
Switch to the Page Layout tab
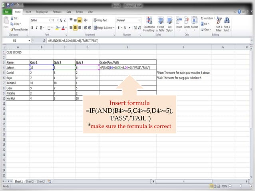coord(42,12)
